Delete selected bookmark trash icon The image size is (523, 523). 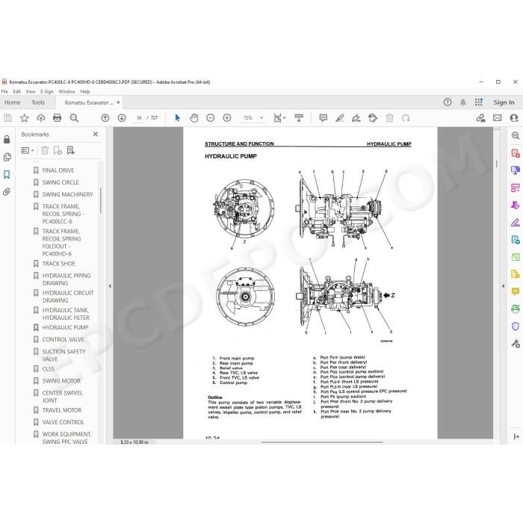tap(45, 150)
